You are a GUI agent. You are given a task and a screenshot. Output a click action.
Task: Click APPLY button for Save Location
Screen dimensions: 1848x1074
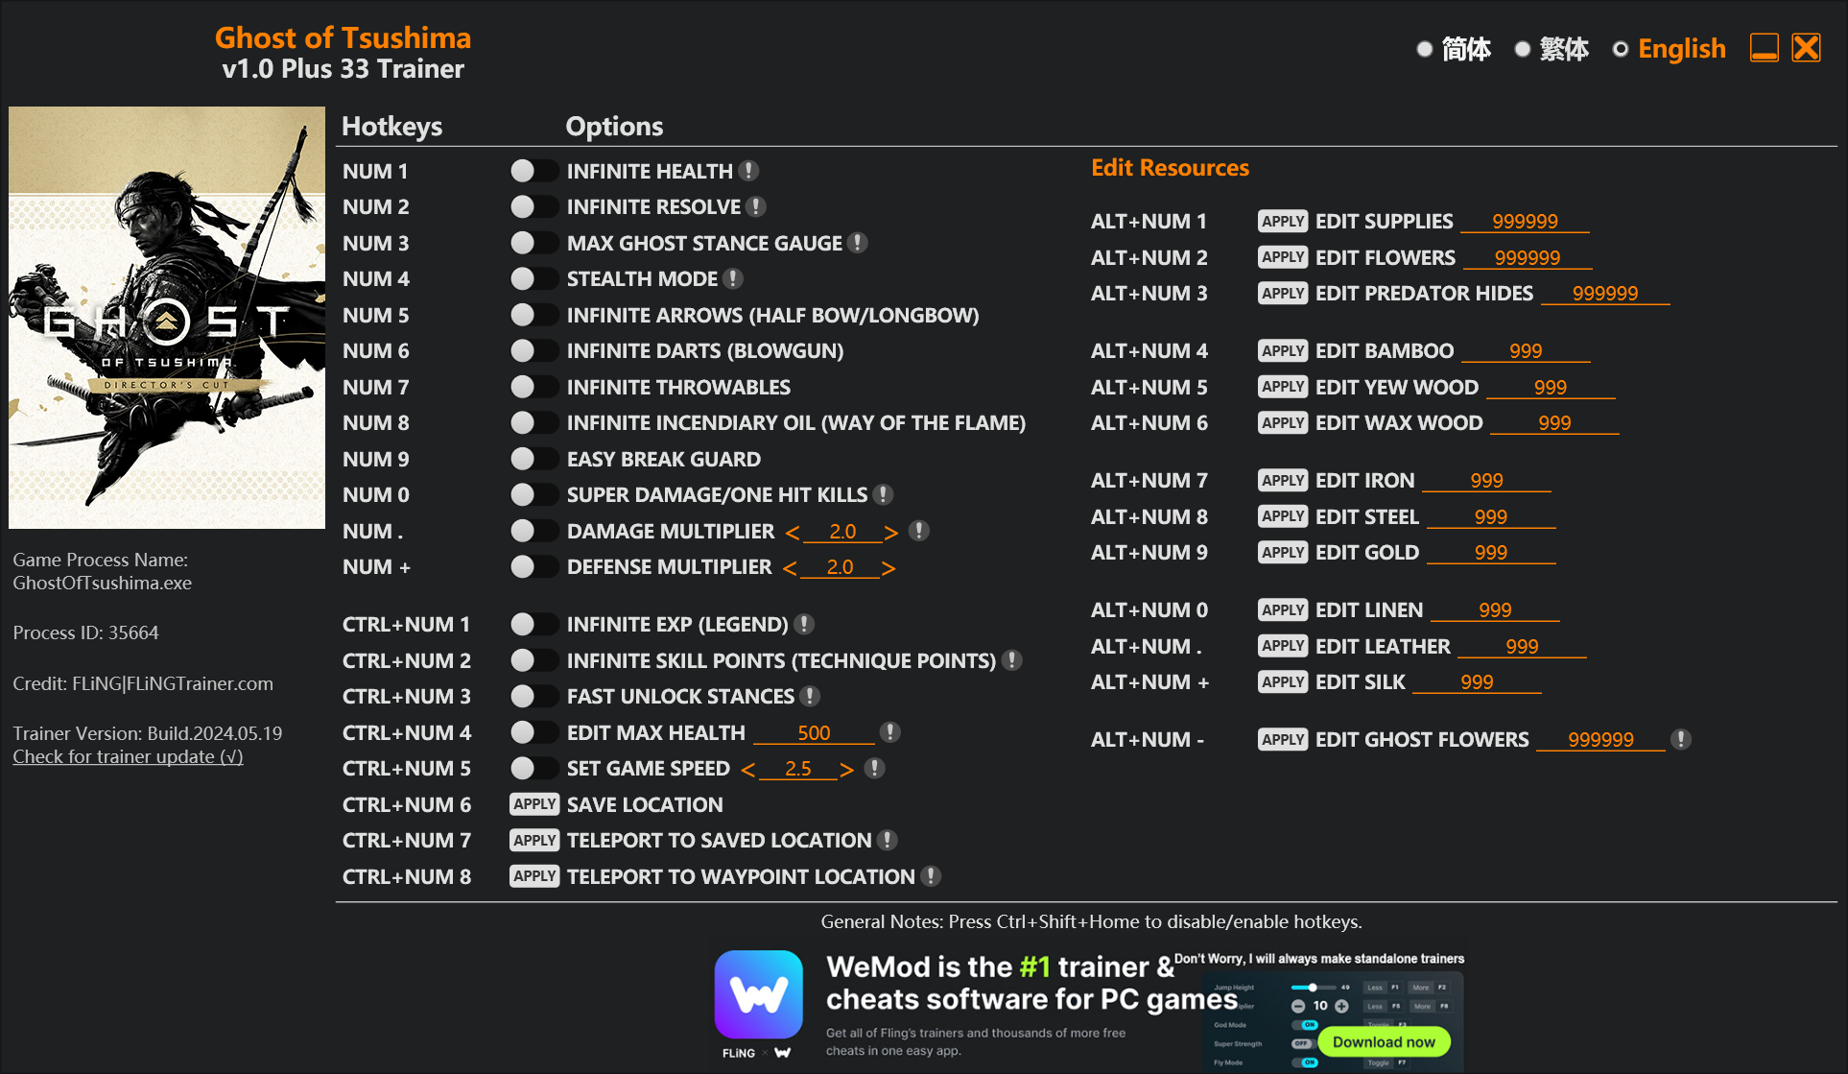pyautogui.click(x=533, y=804)
